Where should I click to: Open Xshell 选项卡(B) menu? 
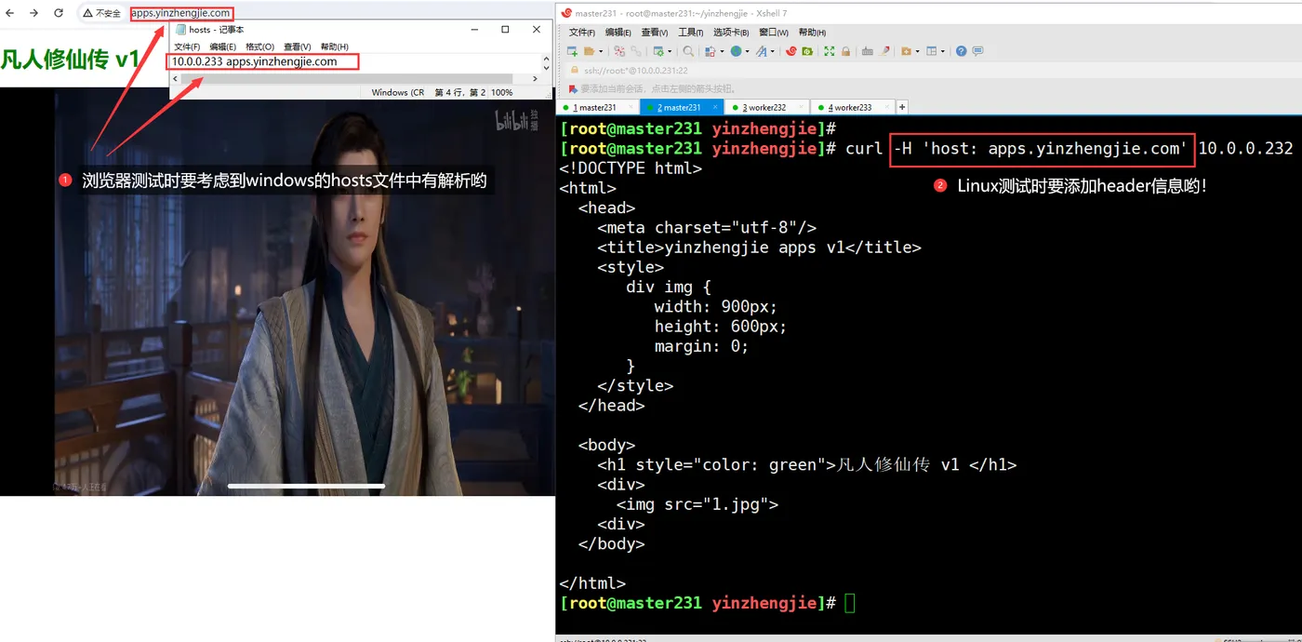732,33
